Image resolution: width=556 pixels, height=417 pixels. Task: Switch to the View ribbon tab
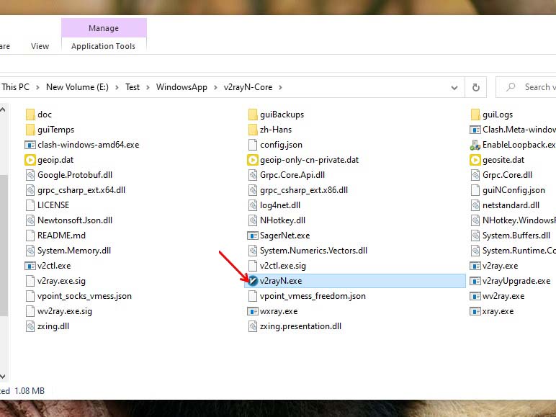click(40, 46)
